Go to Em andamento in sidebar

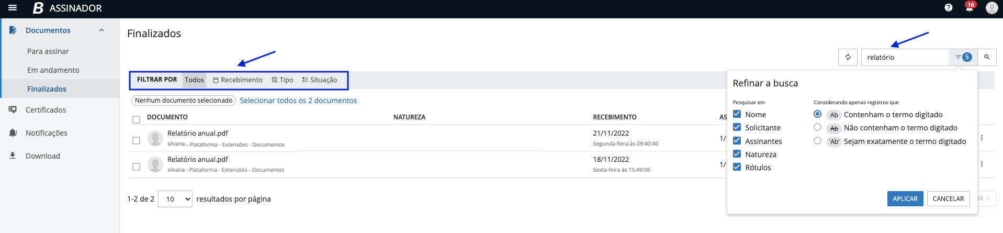click(x=53, y=70)
